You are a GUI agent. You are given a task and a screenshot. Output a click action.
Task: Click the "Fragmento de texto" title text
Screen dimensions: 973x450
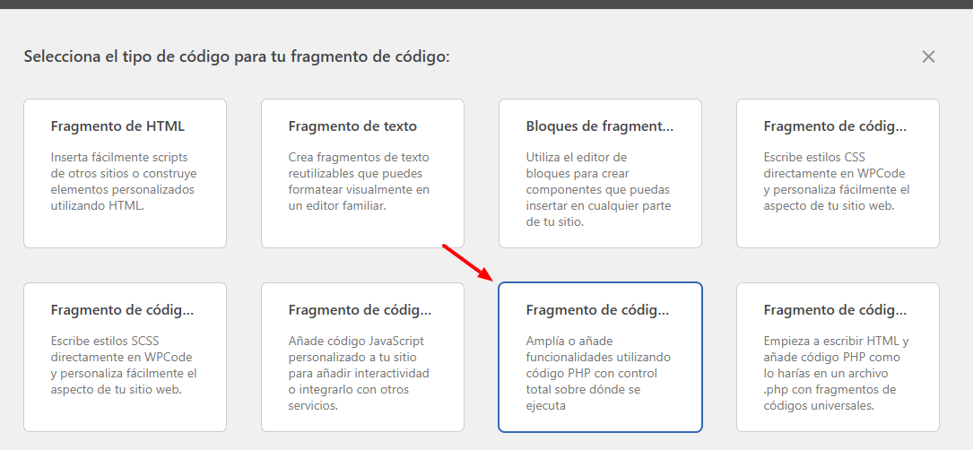click(352, 126)
